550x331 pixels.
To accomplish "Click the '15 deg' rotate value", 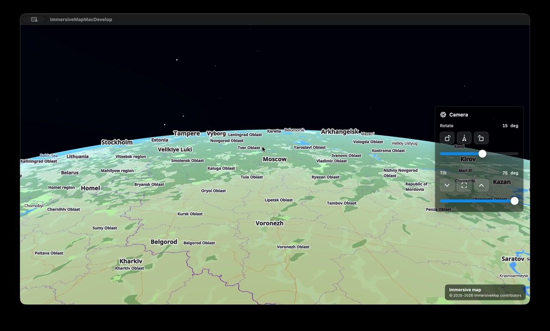I will coord(510,126).
